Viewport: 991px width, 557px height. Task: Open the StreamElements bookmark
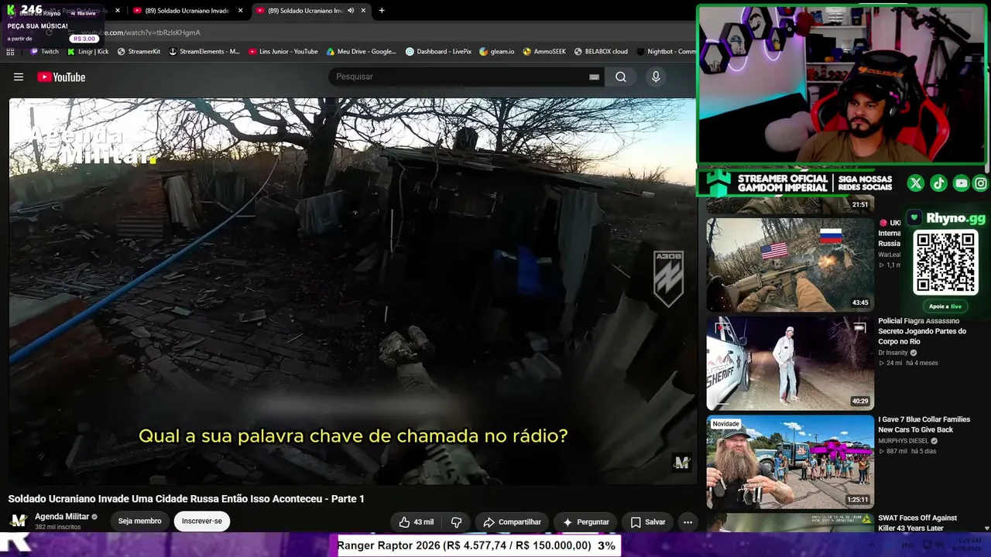(204, 52)
